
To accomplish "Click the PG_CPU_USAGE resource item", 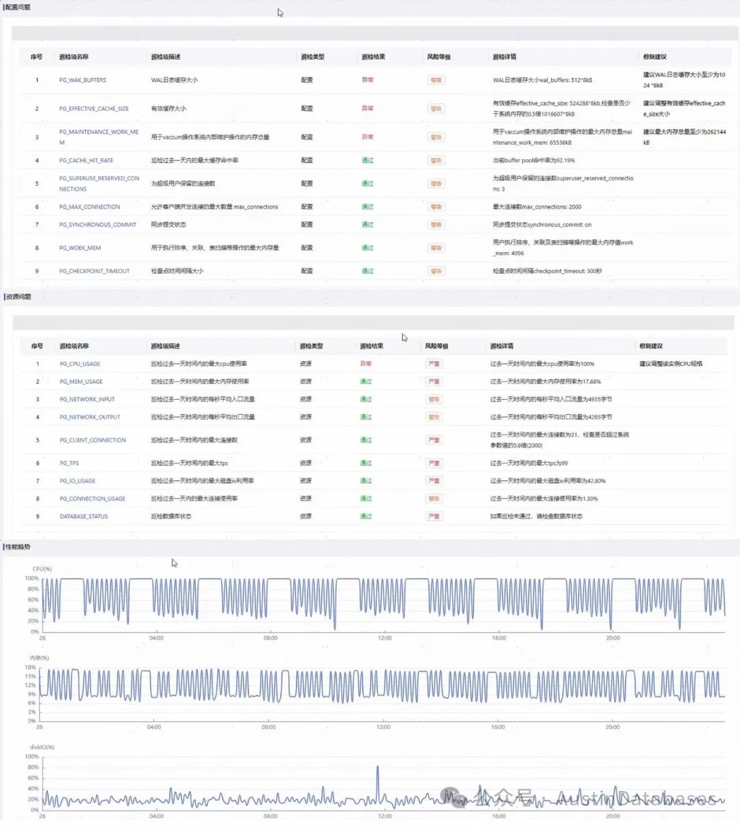I will 79,364.
